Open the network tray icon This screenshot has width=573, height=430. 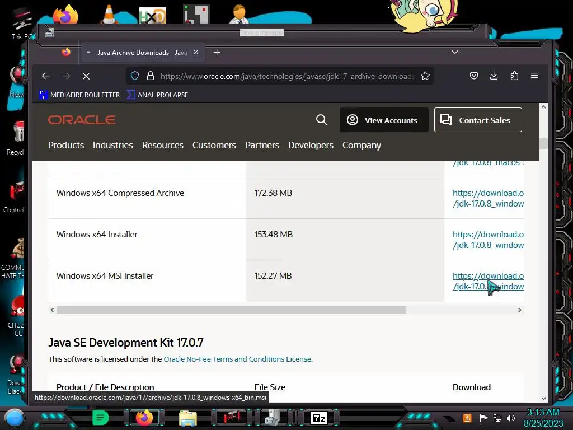coord(497,418)
